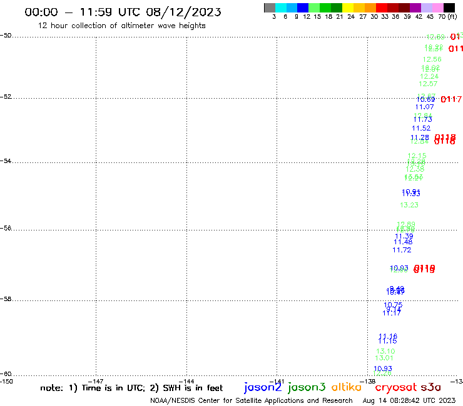Click the s3a satellite legend label
The width and height of the screenshot is (463, 406).
click(x=430, y=388)
